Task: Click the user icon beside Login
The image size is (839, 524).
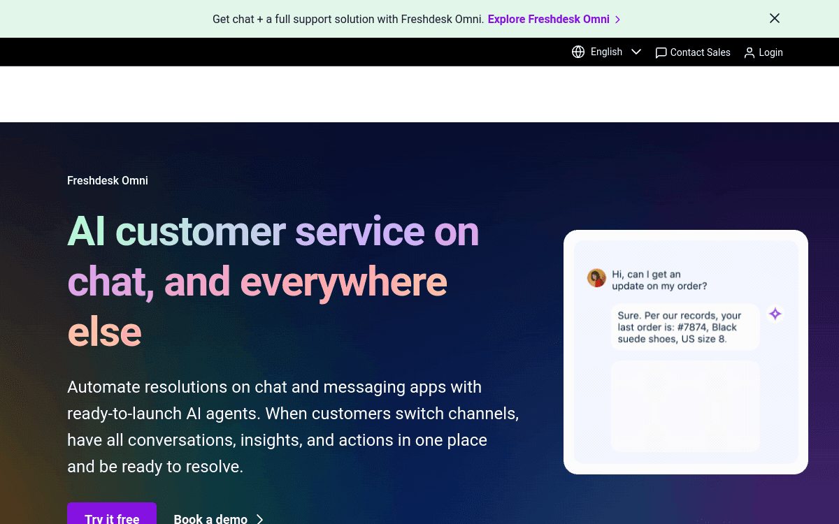Action: [x=750, y=52]
